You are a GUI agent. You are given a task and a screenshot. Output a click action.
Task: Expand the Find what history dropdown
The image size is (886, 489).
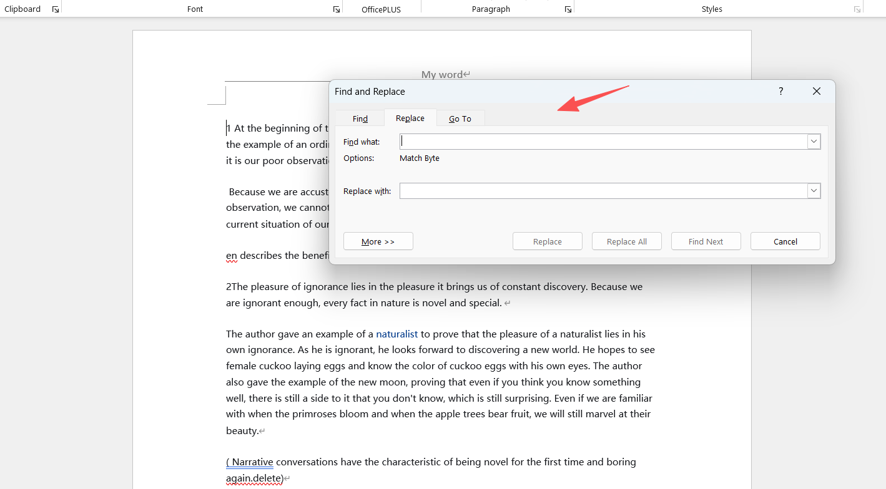point(814,142)
